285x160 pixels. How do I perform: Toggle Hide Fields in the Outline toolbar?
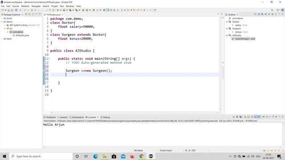262,14
